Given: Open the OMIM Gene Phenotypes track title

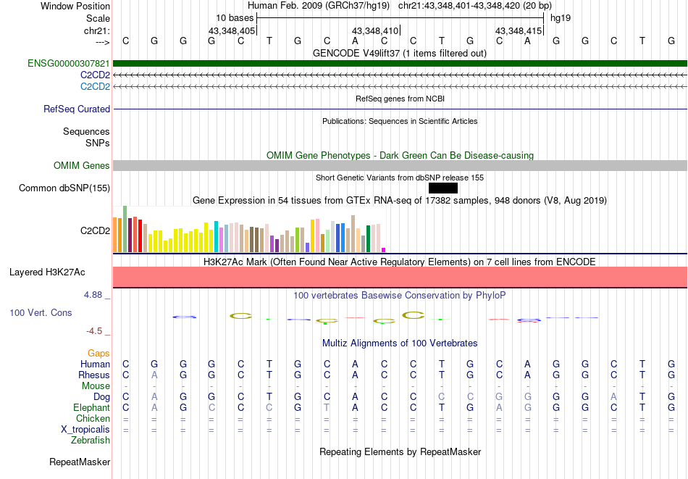Looking at the screenshot, I should (x=400, y=155).
